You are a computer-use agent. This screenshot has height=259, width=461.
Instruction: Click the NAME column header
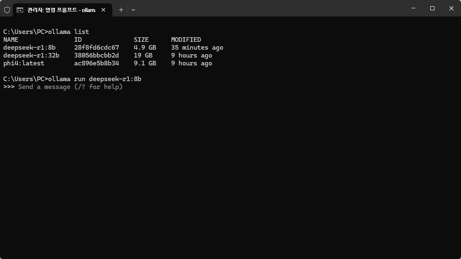coord(11,40)
